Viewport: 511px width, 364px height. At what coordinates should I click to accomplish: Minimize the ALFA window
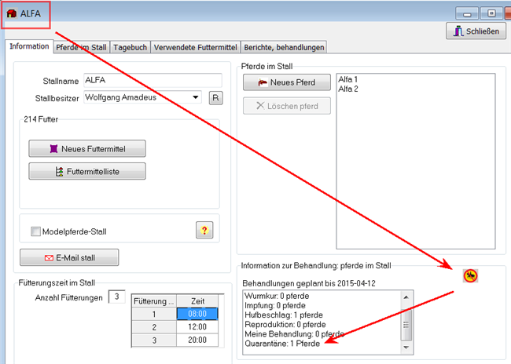point(467,13)
